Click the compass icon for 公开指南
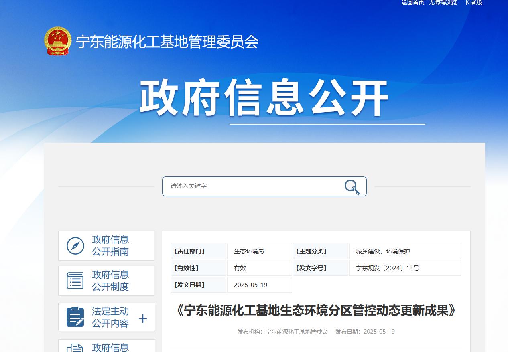 (x=75, y=246)
